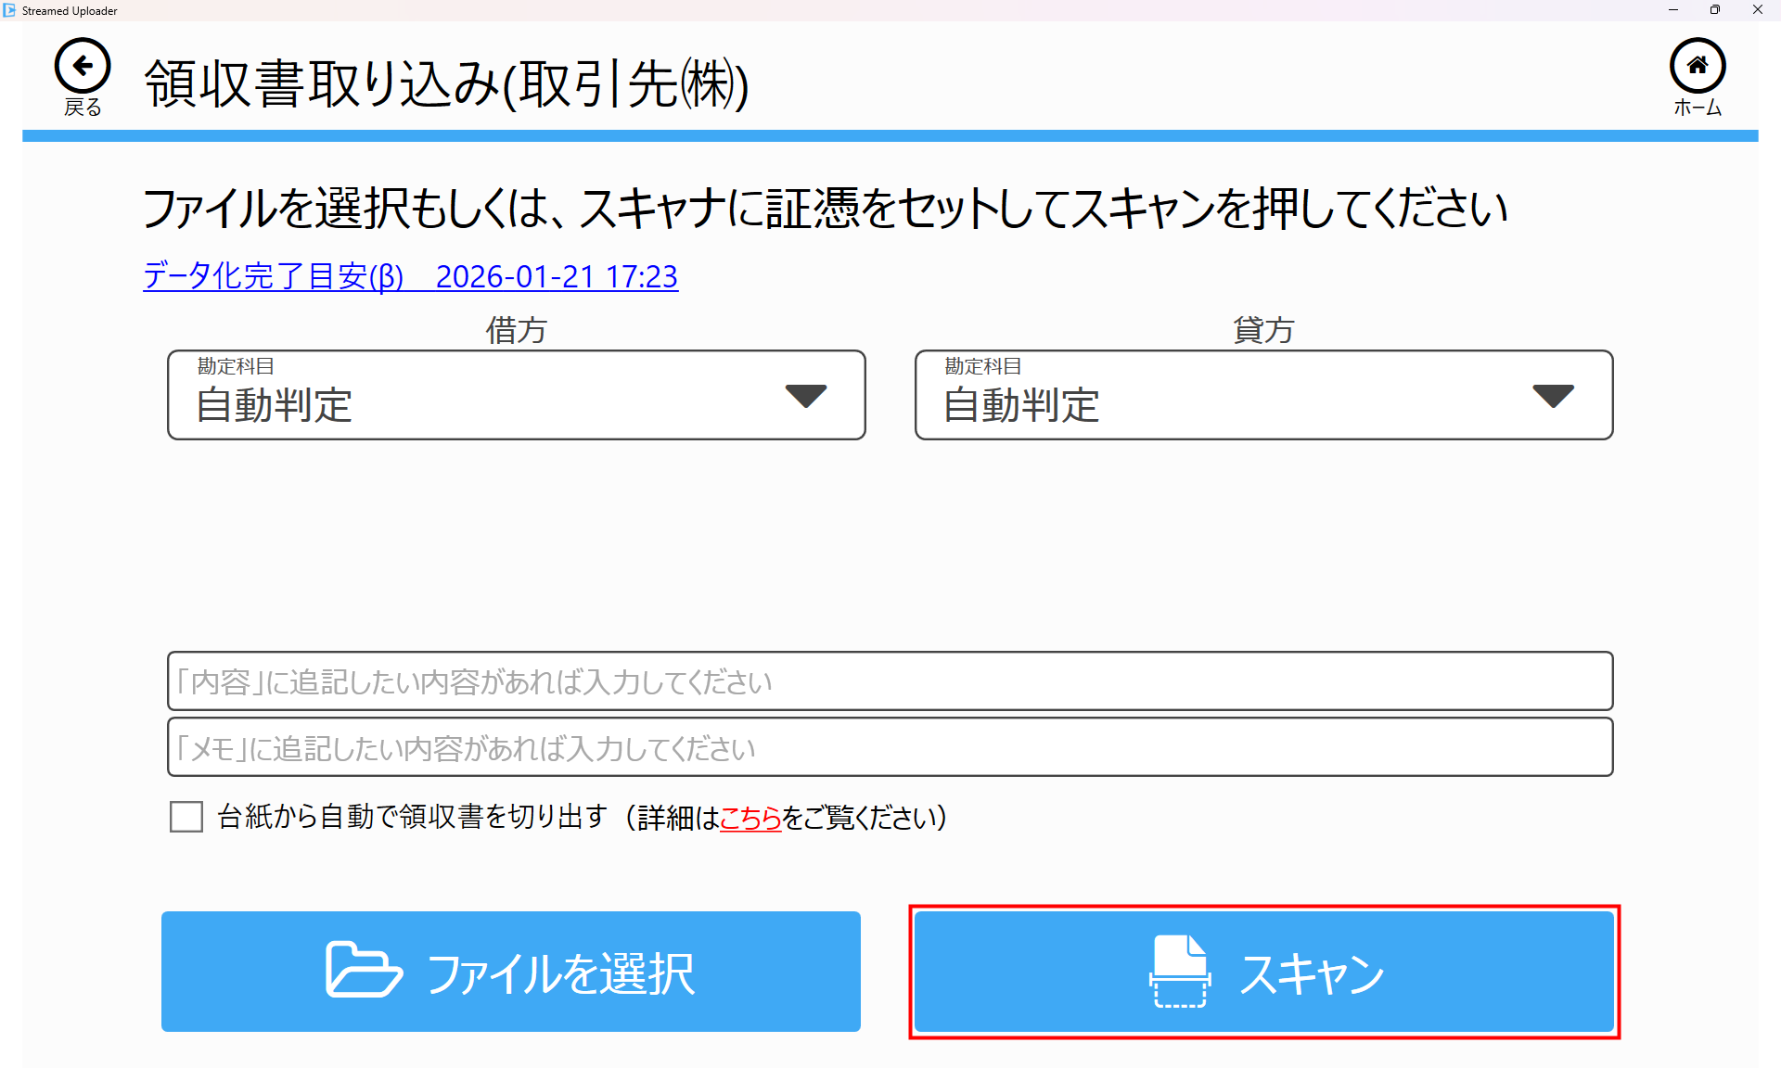Click the 戻る label under back arrow
The height and width of the screenshot is (1068, 1781).
83,108
